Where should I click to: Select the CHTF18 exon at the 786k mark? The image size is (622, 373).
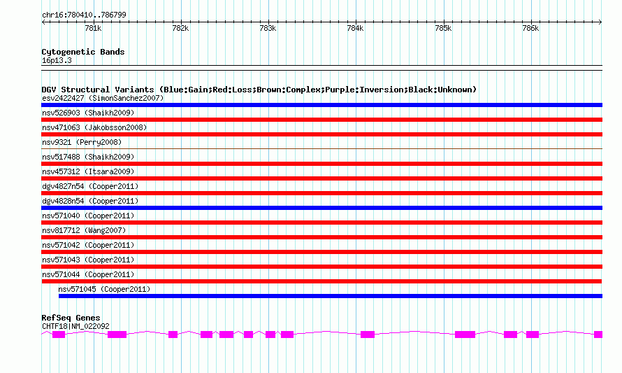533,335
